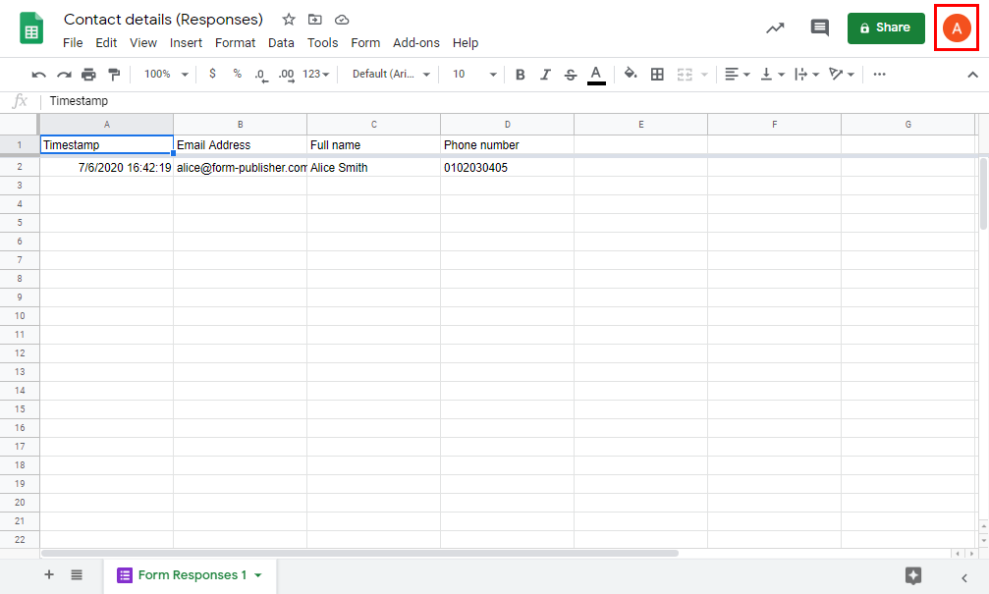Select the Form Responses 1 tab
Screen dimensions: 989x594
(x=190, y=575)
